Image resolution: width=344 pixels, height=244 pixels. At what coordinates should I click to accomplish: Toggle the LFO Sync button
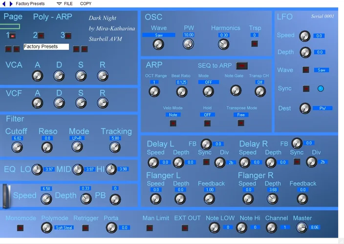pos(306,89)
